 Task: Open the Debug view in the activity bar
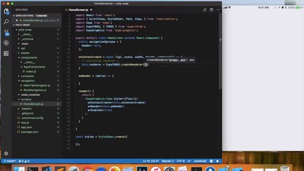(x=6, y=43)
